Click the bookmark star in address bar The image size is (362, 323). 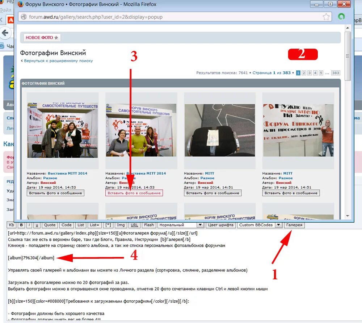coord(326,17)
